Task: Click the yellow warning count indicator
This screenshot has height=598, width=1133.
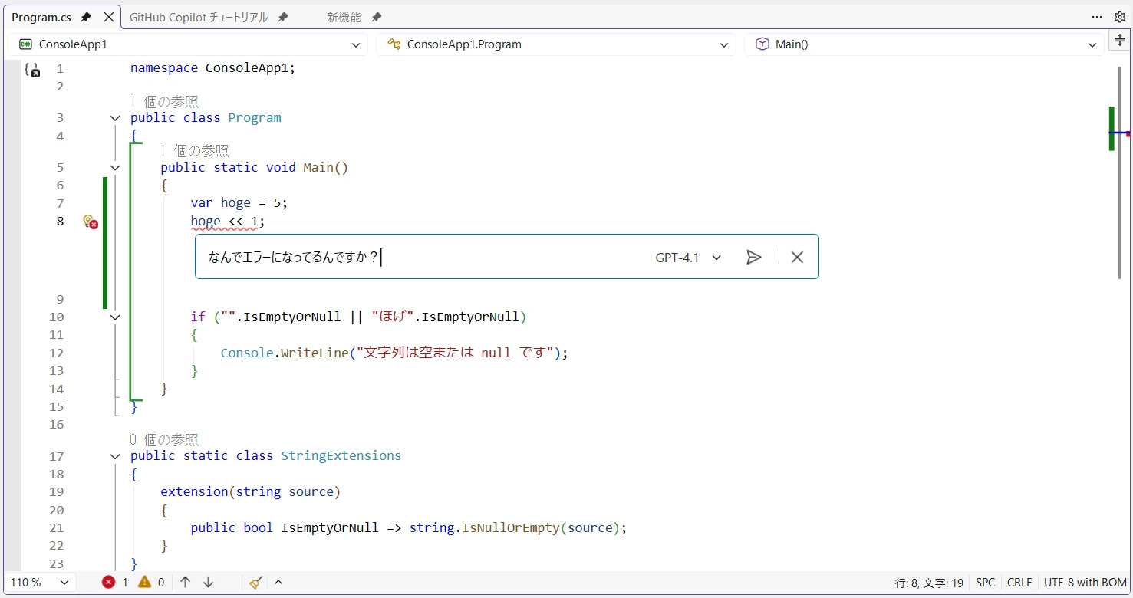Action: [x=150, y=583]
